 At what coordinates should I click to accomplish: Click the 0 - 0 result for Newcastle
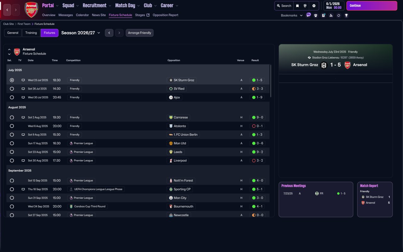(257, 215)
